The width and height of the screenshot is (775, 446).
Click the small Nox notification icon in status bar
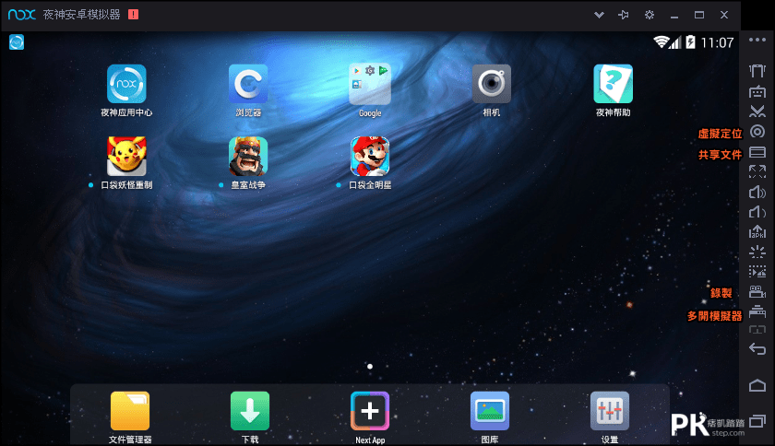(x=17, y=42)
